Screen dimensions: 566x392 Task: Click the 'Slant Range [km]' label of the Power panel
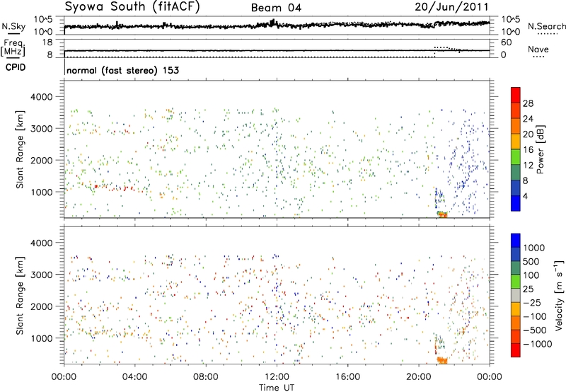[x=20, y=149]
